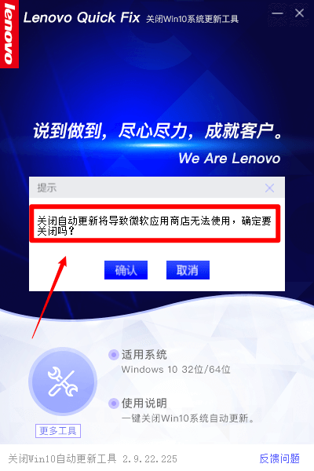Click the version number 2.9.22.225
This screenshot has height=471, width=314.
(x=150, y=459)
